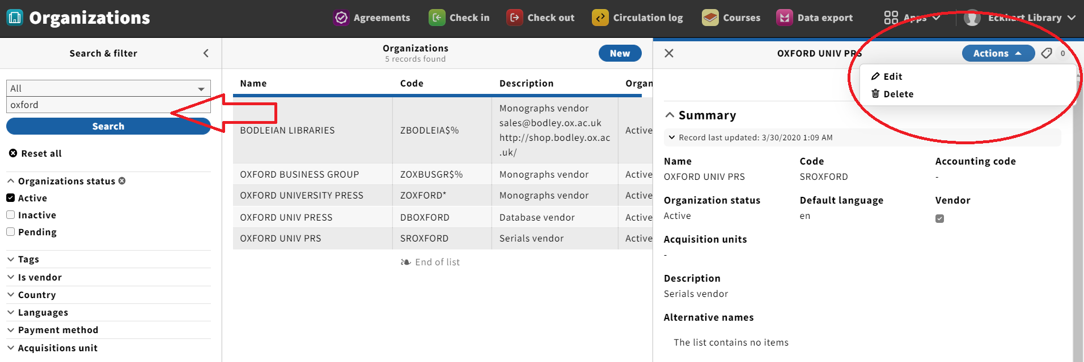Collapse the Summary accordion
1084x362 pixels.
[x=701, y=115]
